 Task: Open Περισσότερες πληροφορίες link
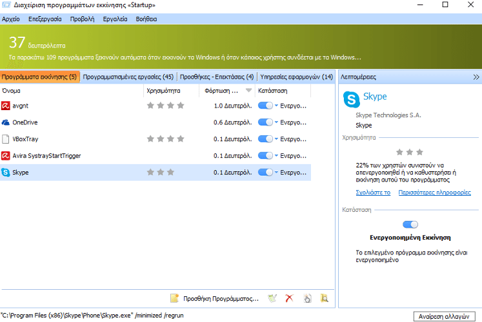435,193
